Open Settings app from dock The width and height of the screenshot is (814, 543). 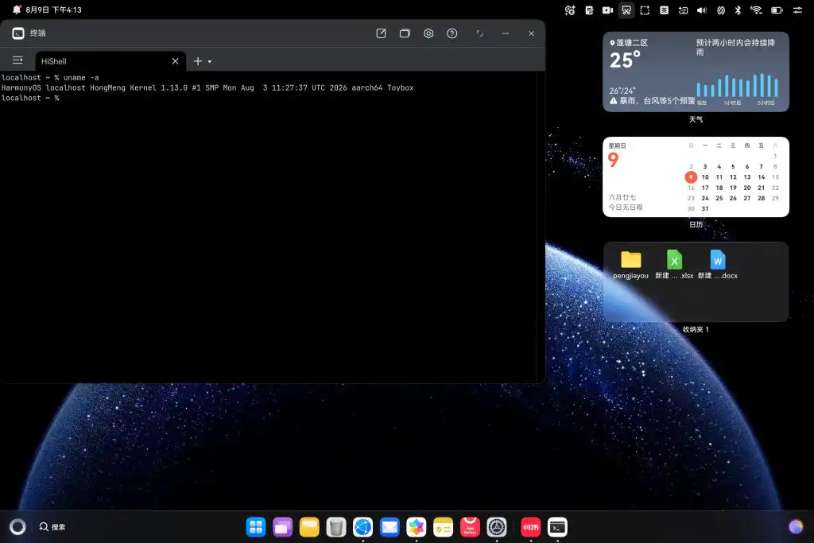496,527
